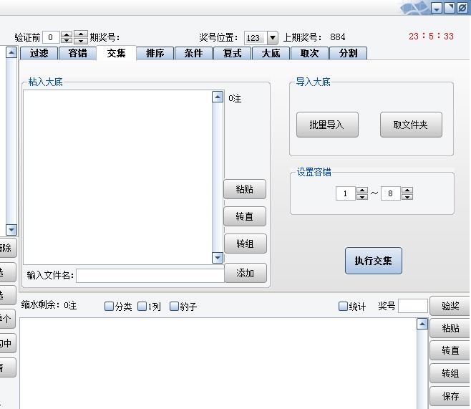Expand the 奖号位置 dropdown

click(x=272, y=38)
